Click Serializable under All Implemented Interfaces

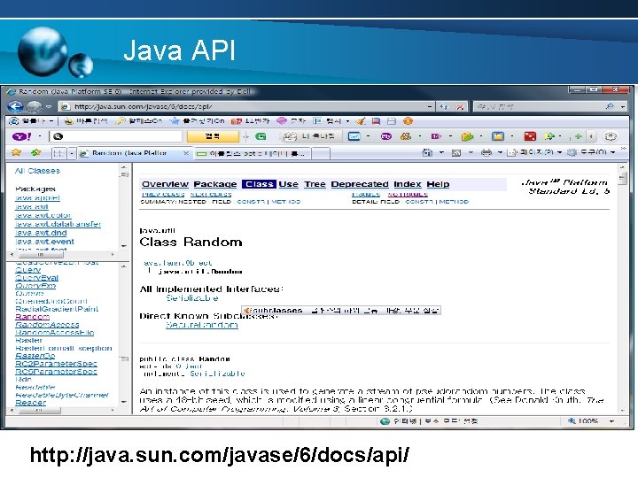[192, 298]
